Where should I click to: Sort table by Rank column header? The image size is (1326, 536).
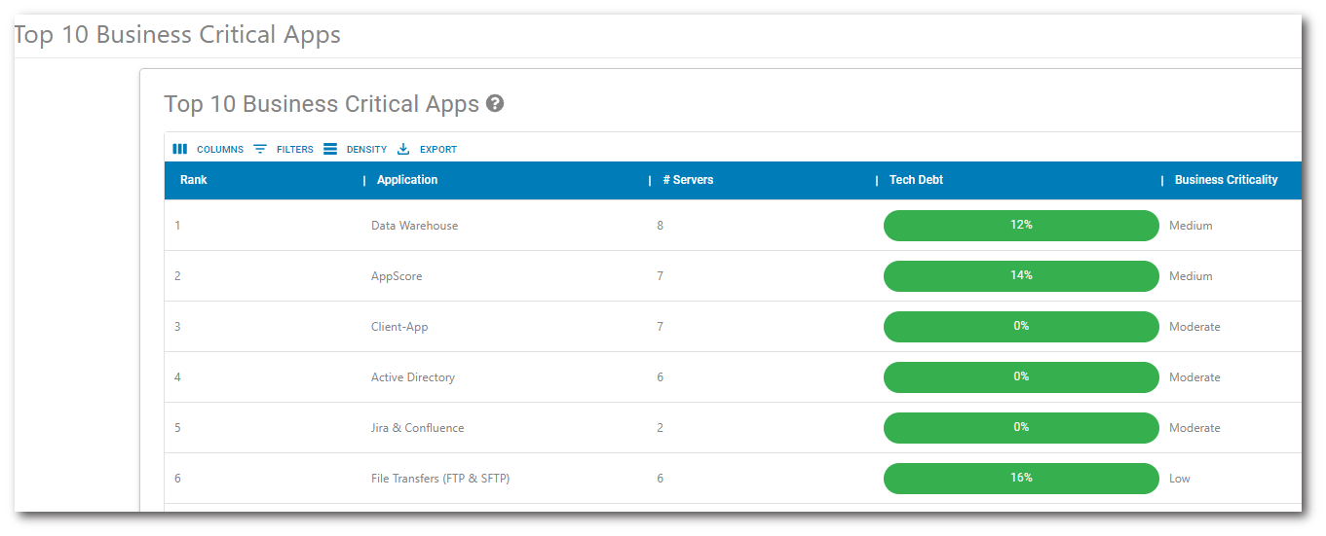[x=194, y=180]
